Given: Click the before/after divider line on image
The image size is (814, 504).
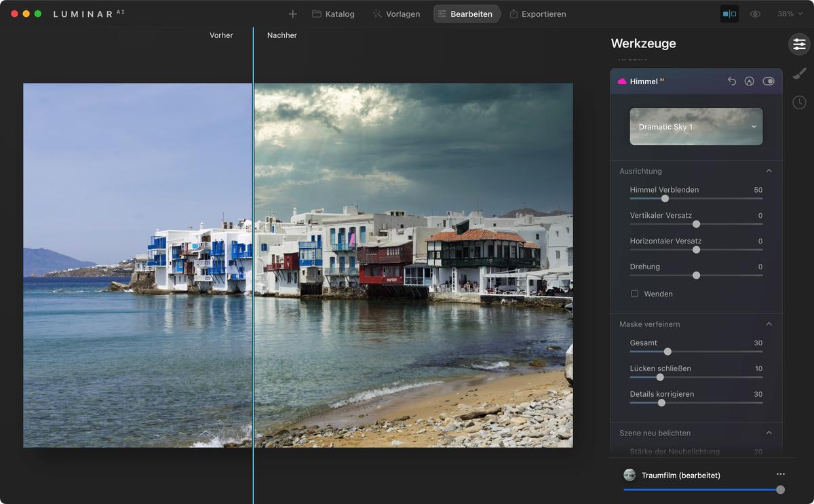Looking at the screenshot, I should 253,265.
